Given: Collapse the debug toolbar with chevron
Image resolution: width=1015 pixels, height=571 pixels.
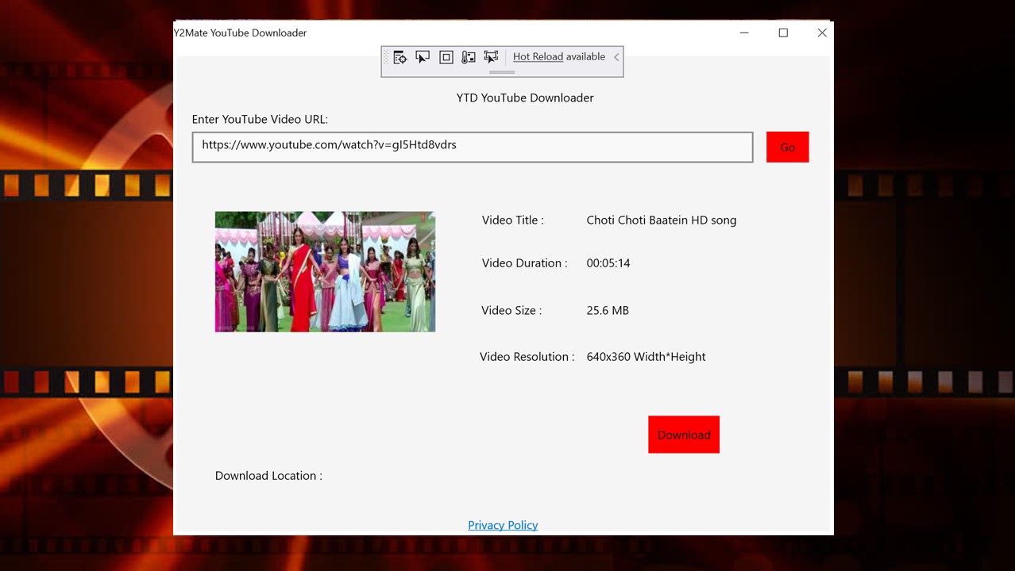Looking at the screenshot, I should coord(616,57).
